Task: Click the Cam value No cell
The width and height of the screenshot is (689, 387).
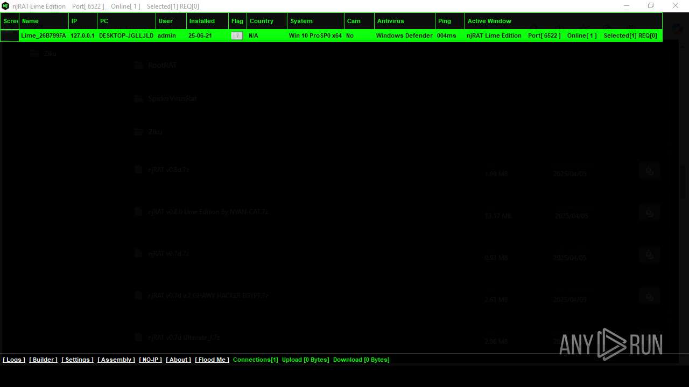Action: click(x=350, y=35)
